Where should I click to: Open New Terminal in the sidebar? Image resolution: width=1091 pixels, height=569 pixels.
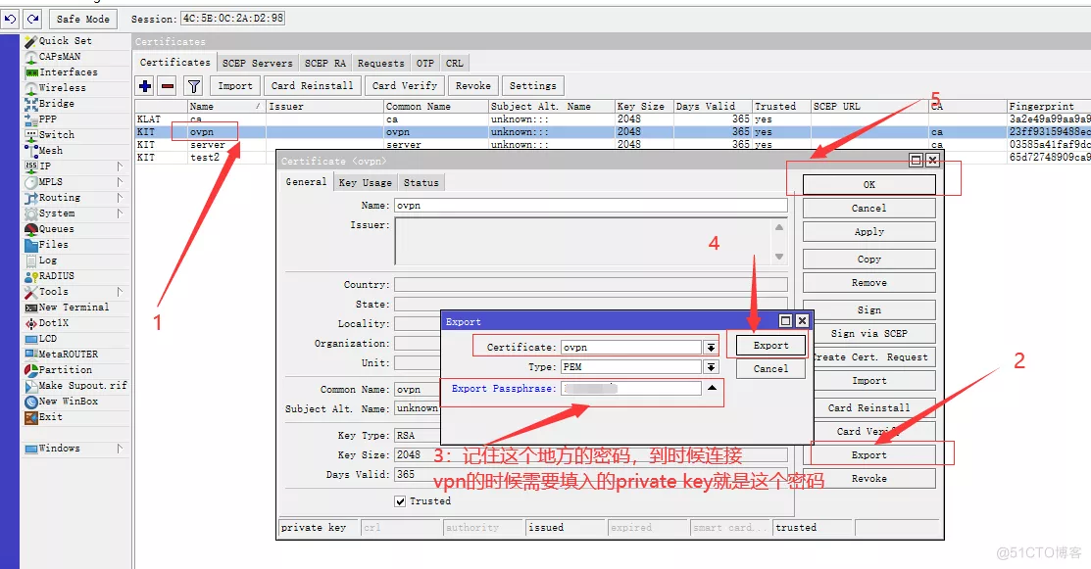[x=74, y=308]
